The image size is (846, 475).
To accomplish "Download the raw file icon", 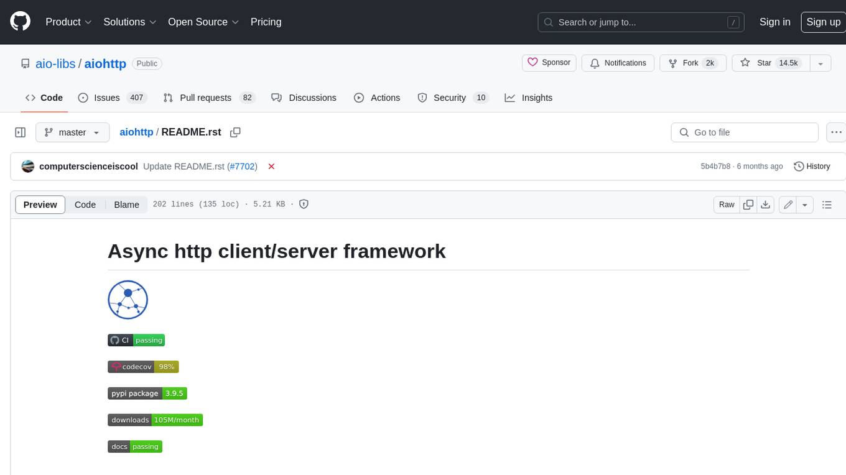I will [766, 205].
